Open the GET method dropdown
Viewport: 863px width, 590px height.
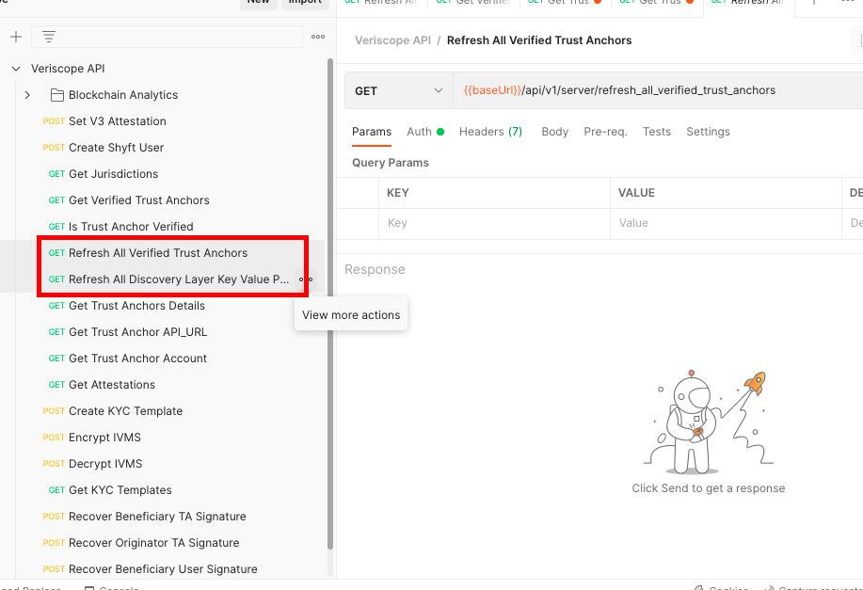pos(399,91)
